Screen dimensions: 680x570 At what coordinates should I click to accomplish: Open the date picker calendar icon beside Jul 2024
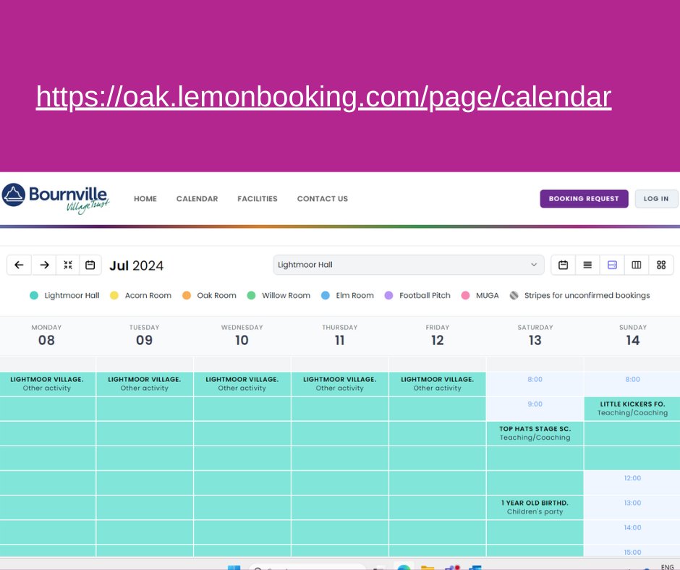pyautogui.click(x=90, y=265)
